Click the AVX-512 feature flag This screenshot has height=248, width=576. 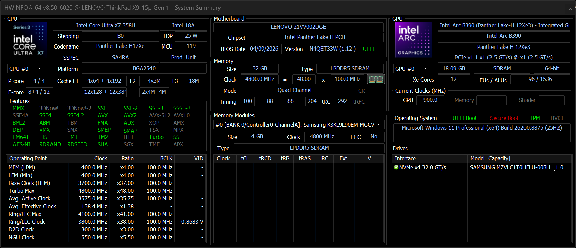coord(160,116)
